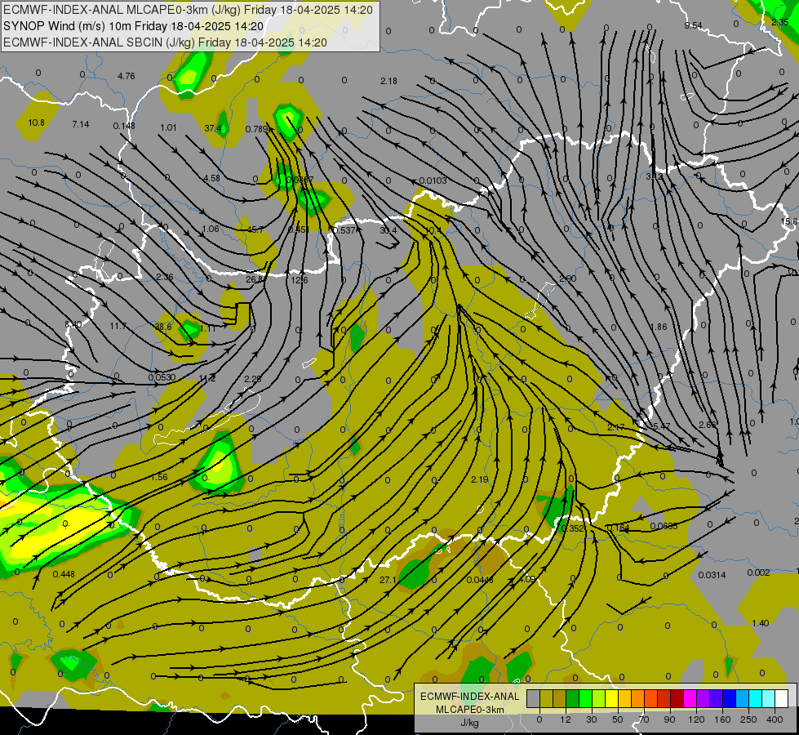Click the map value 1.01

coord(168,127)
